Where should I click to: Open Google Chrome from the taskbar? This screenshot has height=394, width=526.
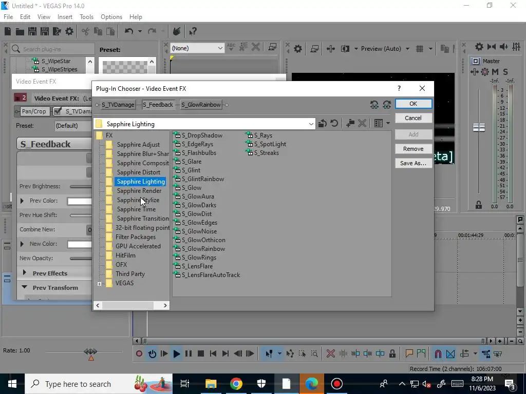pyautogui.click(x=236, y=384)
